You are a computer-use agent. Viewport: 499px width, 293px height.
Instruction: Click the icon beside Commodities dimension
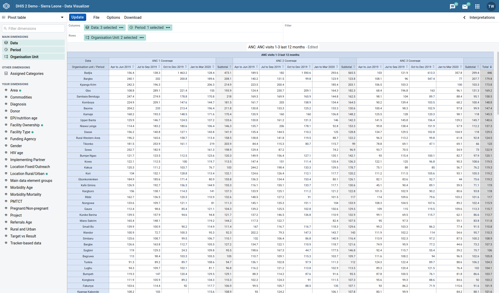coord(6,97)
